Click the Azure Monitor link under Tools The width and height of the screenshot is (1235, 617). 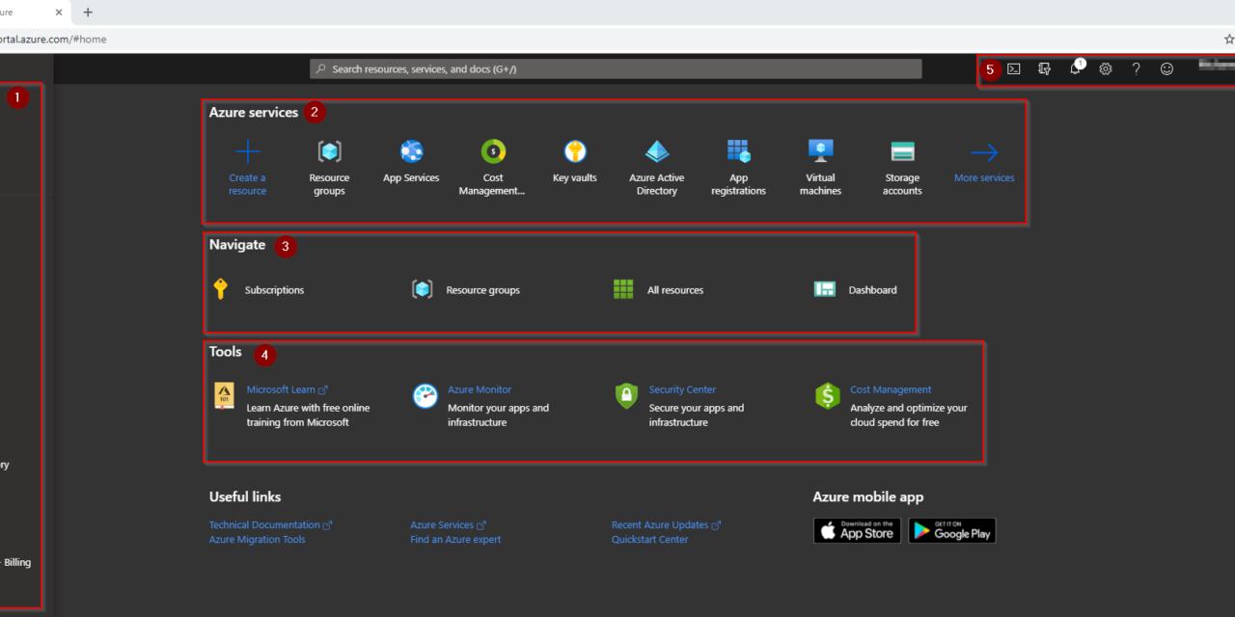tap(480, 389)
